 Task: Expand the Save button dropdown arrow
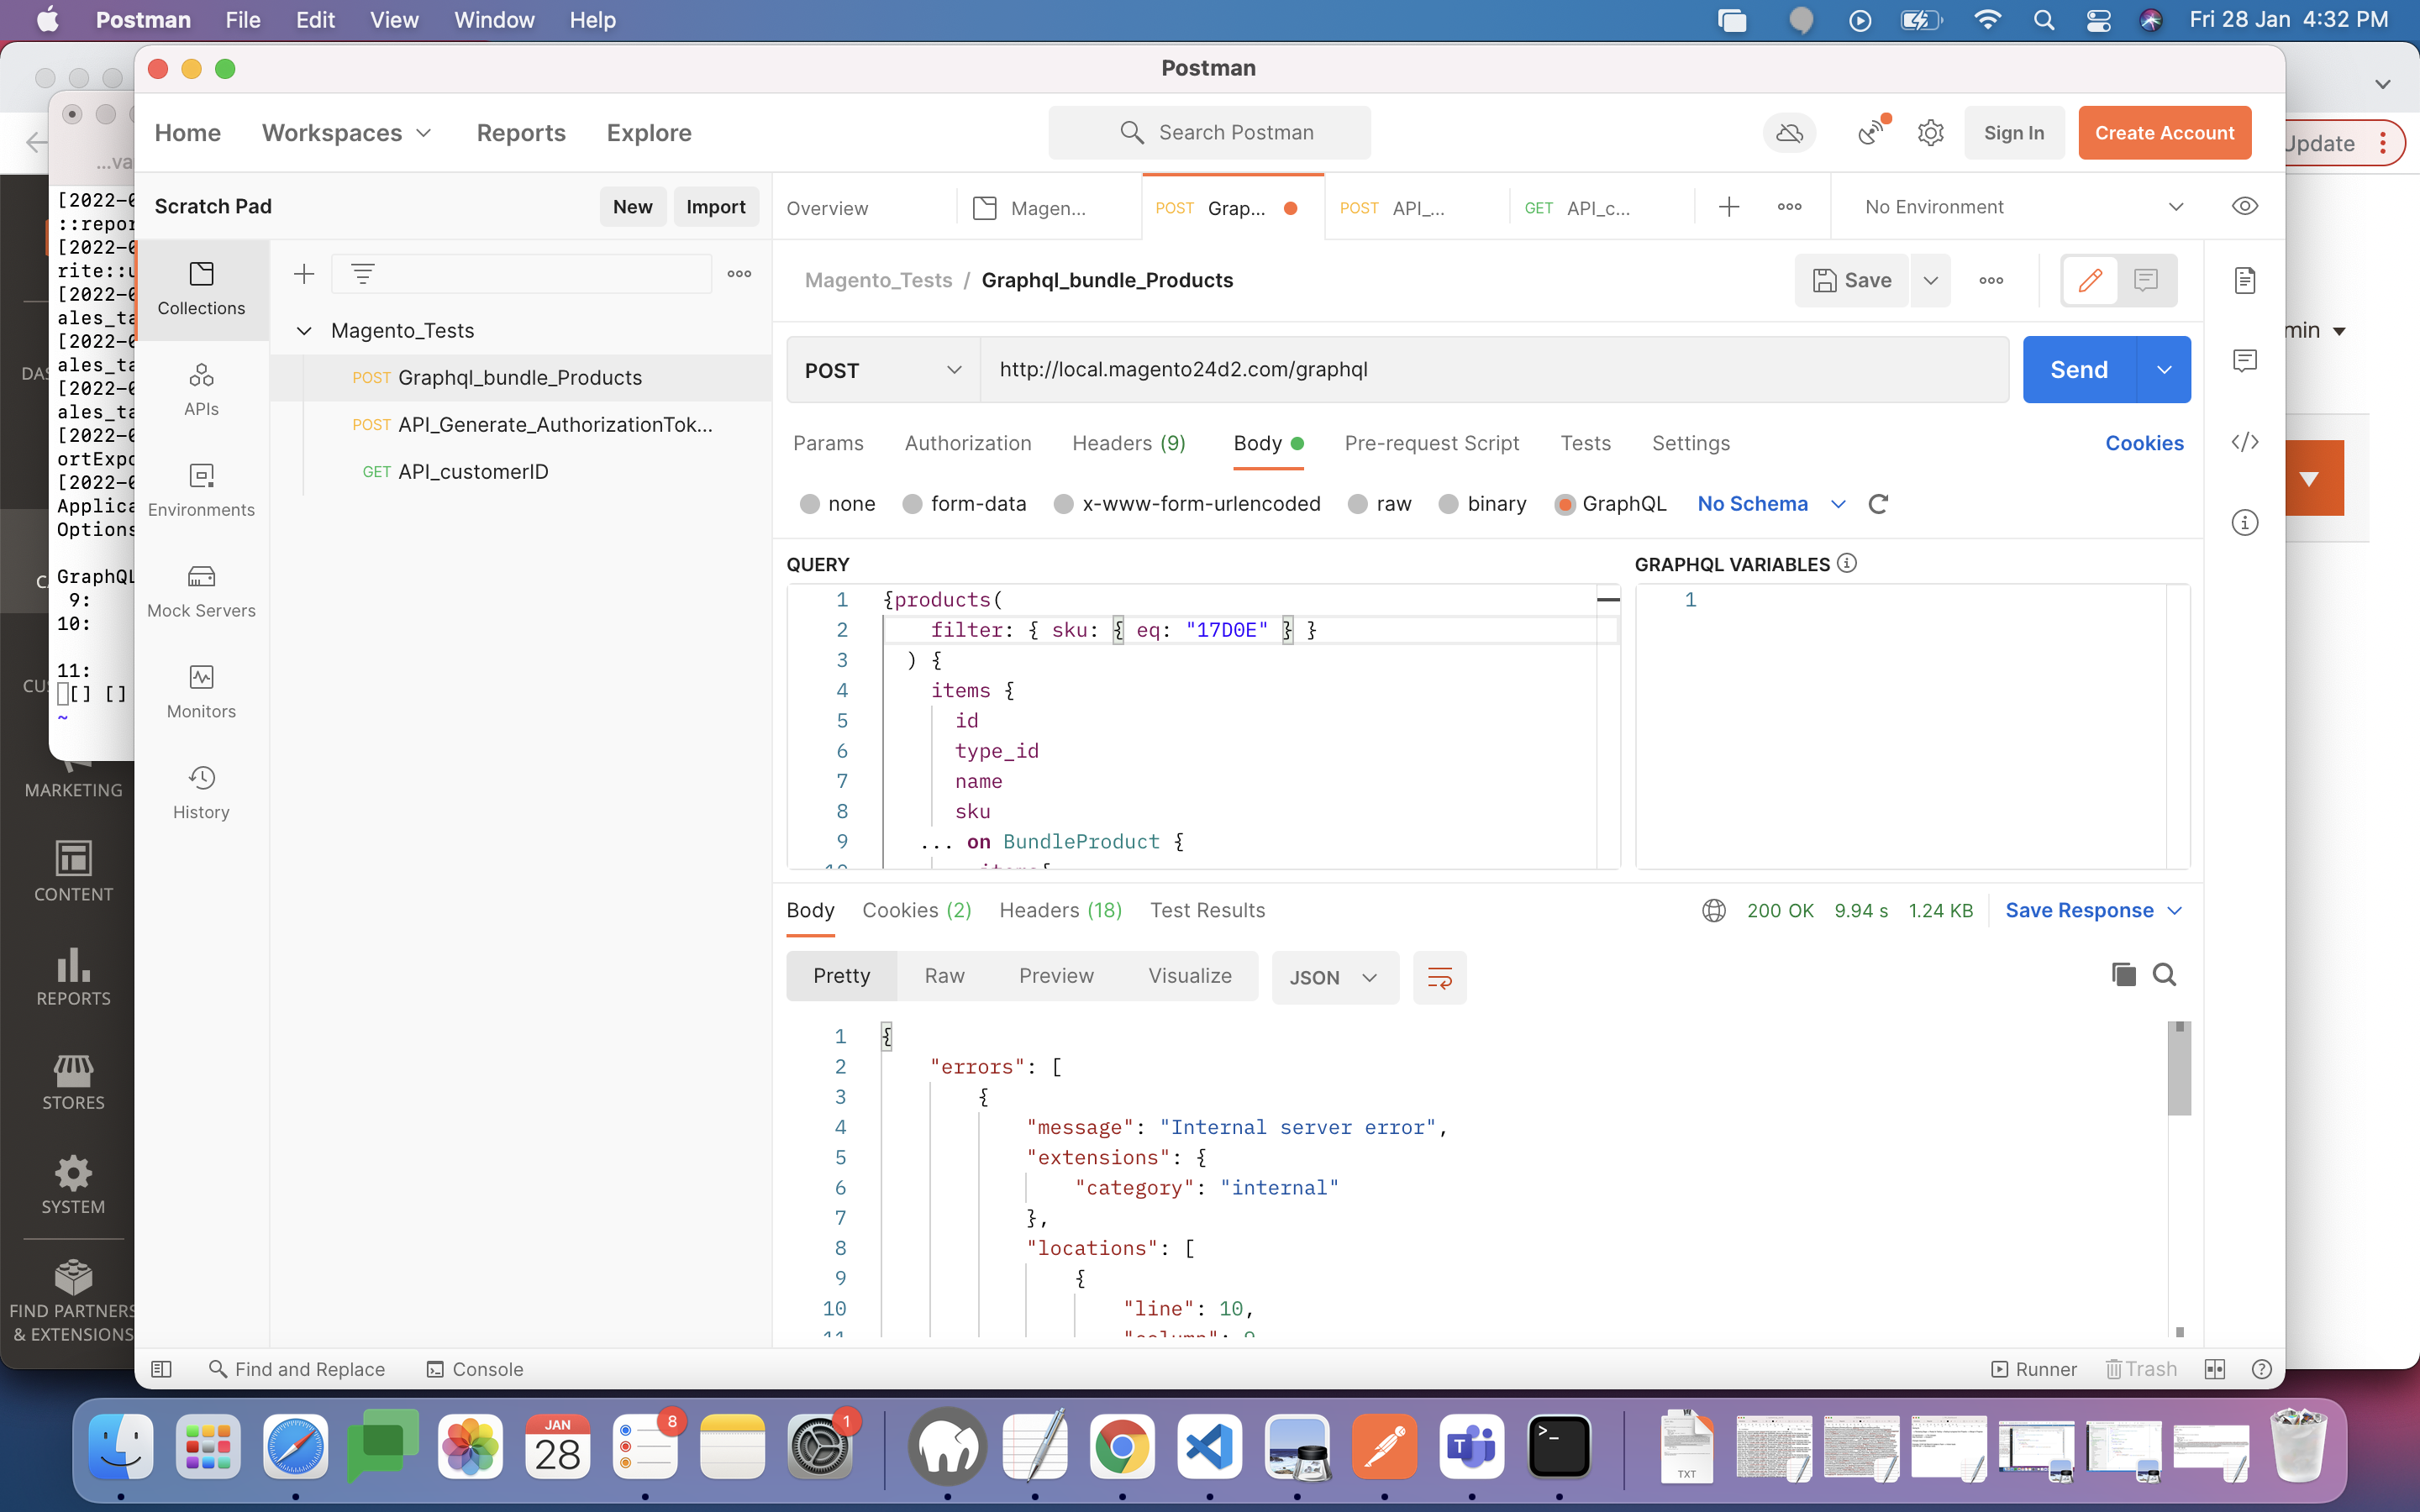(1930, 281)
